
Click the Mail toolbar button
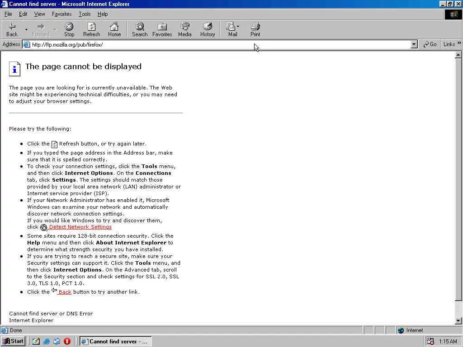tap(232, 29)
